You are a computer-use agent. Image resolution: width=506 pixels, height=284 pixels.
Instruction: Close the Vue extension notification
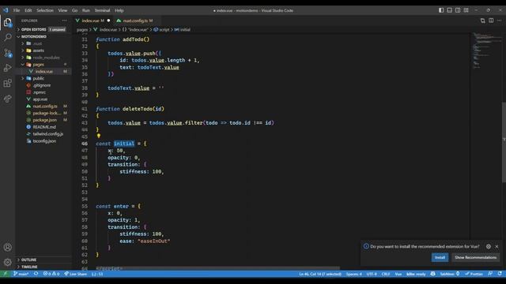click(x=497, y=246)
